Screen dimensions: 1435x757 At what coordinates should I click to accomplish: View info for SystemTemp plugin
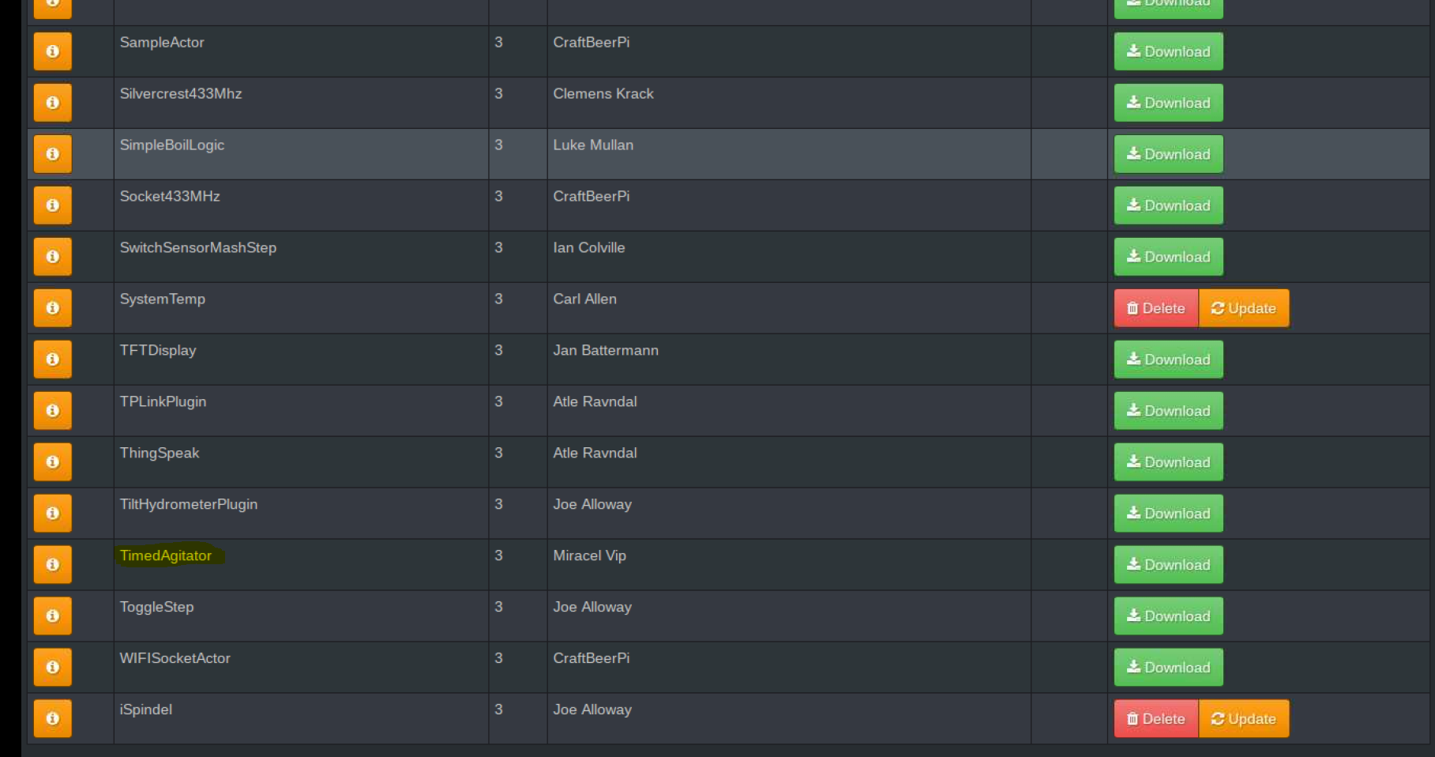point(52,308)
